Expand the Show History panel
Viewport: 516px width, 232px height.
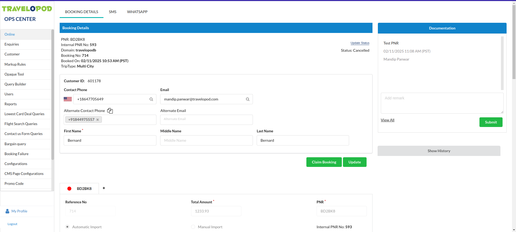pyautogui.click(x=439, y=151)
